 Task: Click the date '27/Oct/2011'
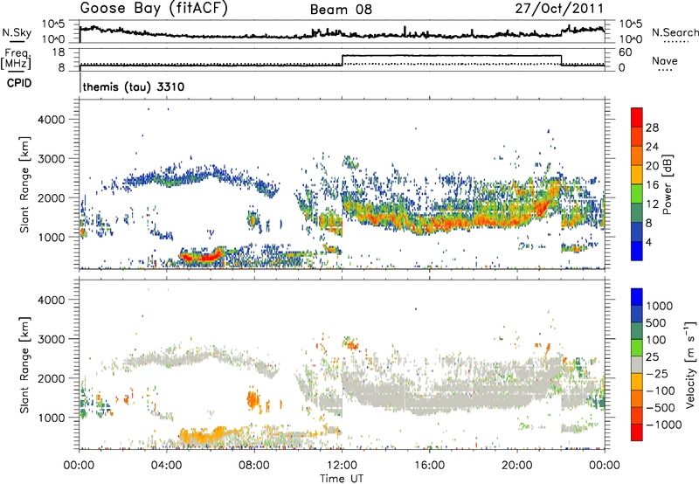[559, 9]
